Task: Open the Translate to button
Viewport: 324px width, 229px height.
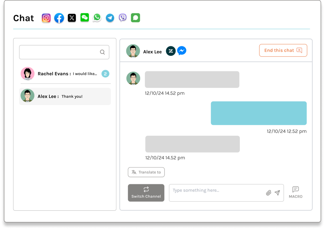Action: [146, 172]
